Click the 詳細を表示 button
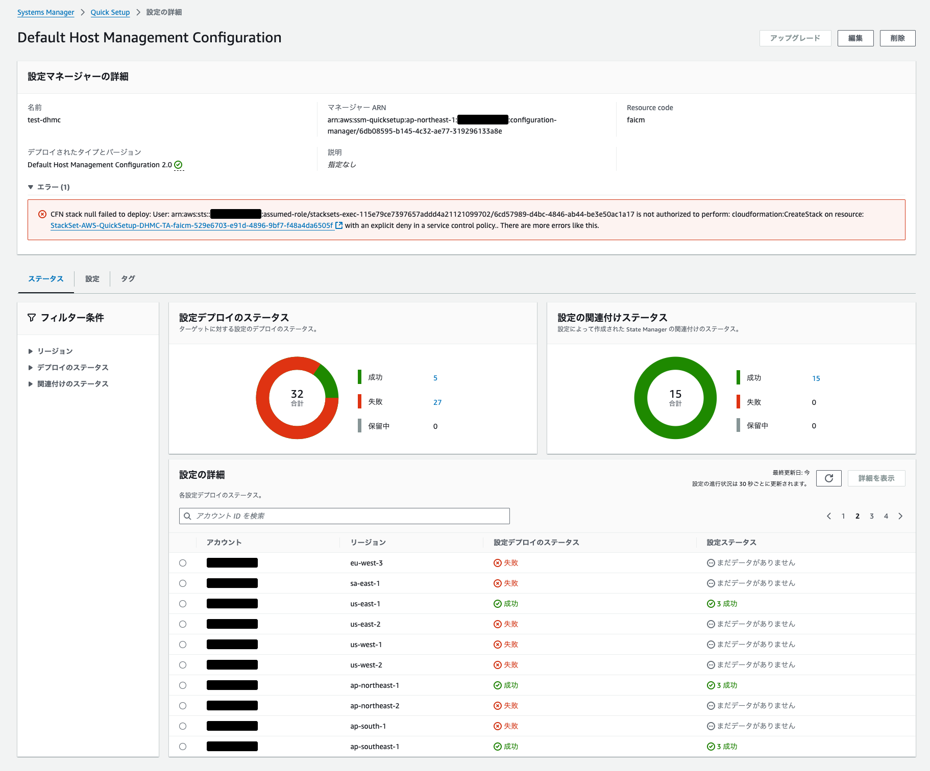 [876, 478]
